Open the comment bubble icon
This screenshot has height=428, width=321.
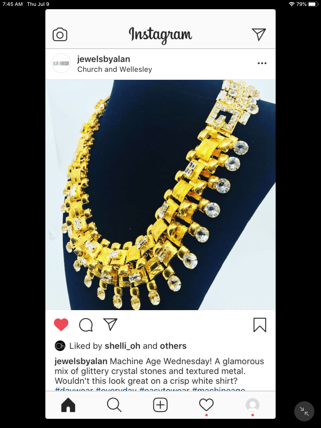pyautogui.click(x=86, y=325)
